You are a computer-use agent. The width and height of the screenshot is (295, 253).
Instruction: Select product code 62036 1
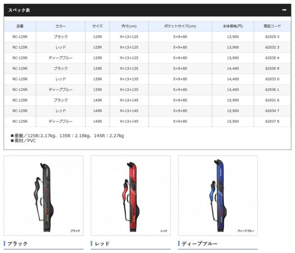pos(272,89)
